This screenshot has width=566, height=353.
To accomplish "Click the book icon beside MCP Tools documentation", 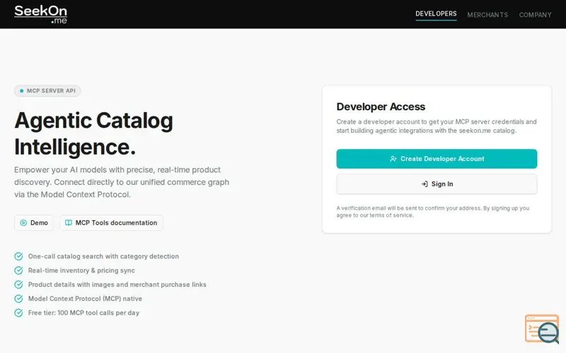I will pyautogui.click(x=68, y=223).
